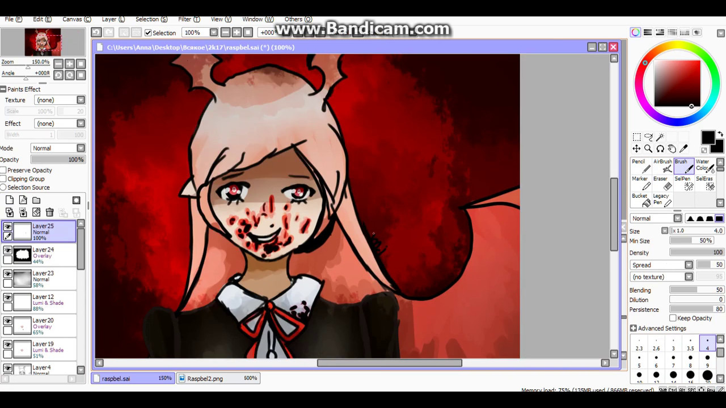
Task: Swap foreground and background colors
Action: coord(720,135)
